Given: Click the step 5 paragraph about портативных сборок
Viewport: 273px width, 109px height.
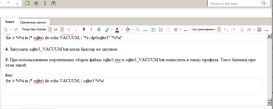Looking at the screenshot, I should click(x=130, y=63).
